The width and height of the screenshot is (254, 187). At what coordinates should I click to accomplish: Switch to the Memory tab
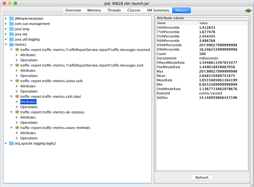coord(94,10)
